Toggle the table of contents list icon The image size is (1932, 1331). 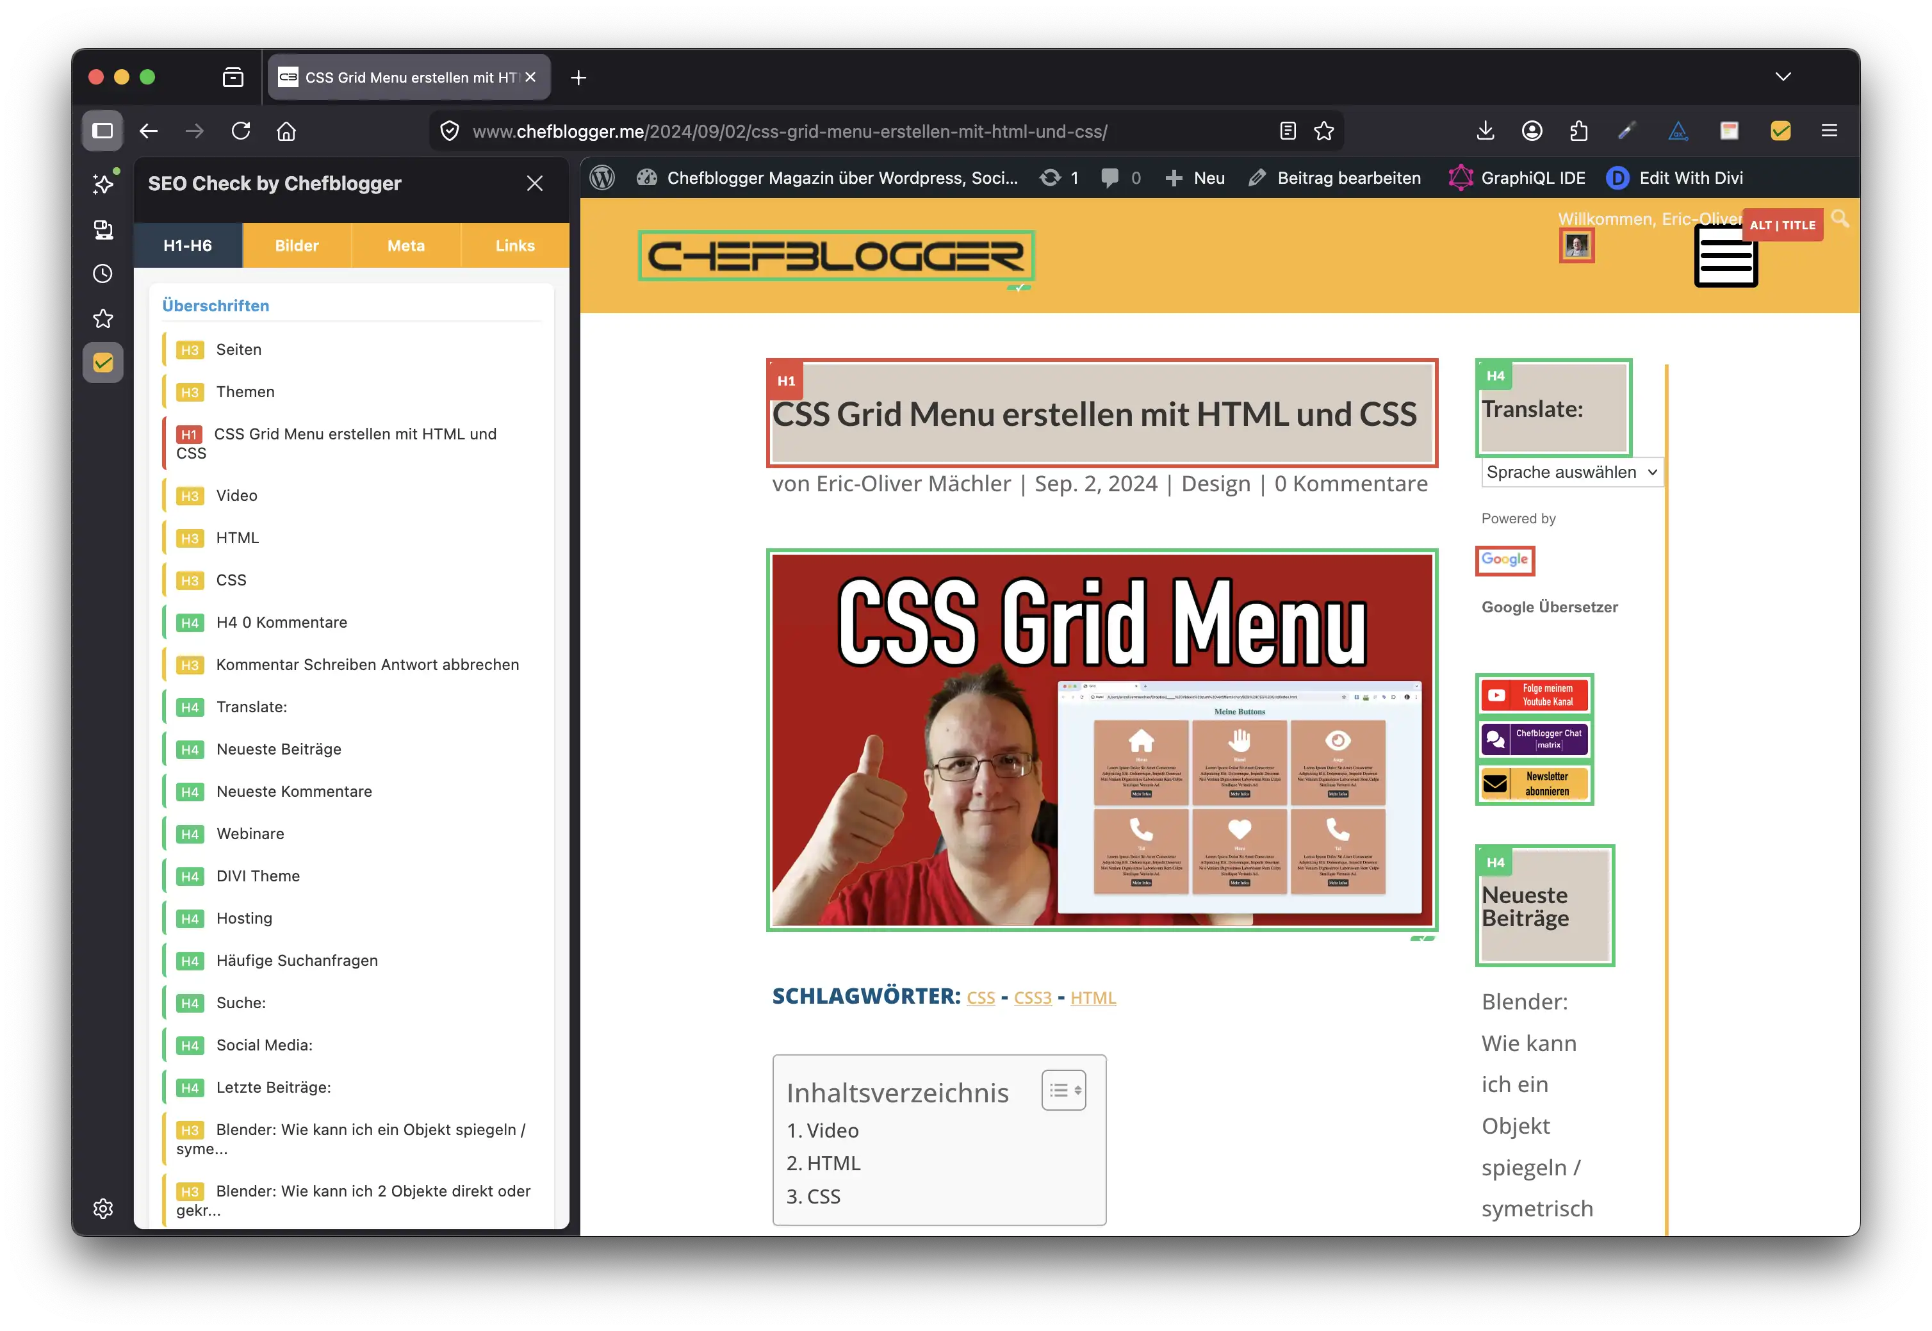(x=1063, y=1090)
